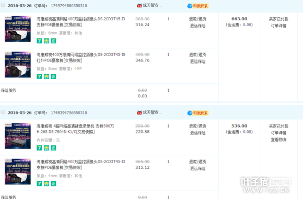Click 退运保险 for the 316.24 item

click(197, 26)
